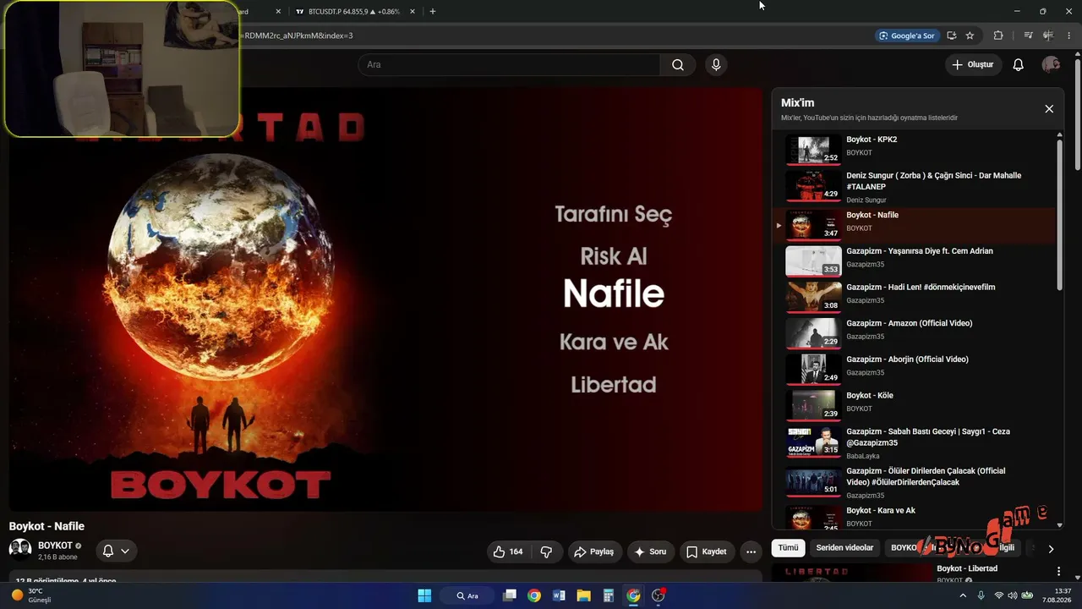This screenshot has height=609, width=1082.
Task: Click the video title Boykot - Nafile
Action: click(46, 526)
